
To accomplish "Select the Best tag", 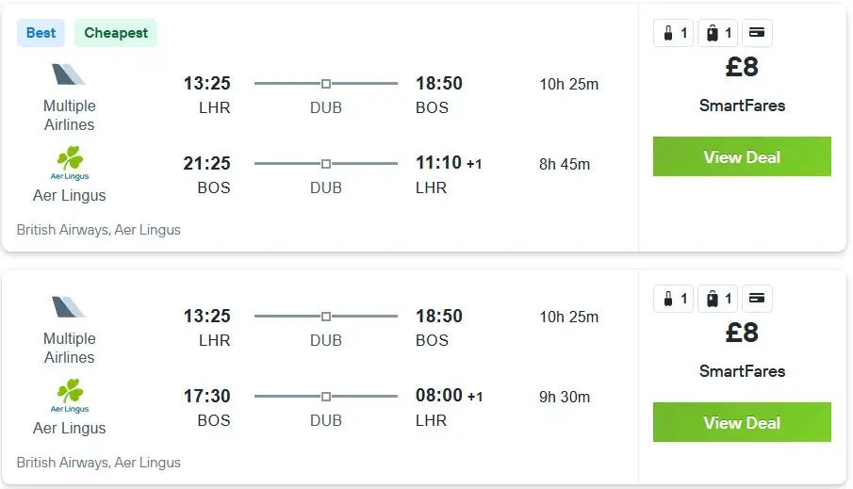I will coord(41,33).
